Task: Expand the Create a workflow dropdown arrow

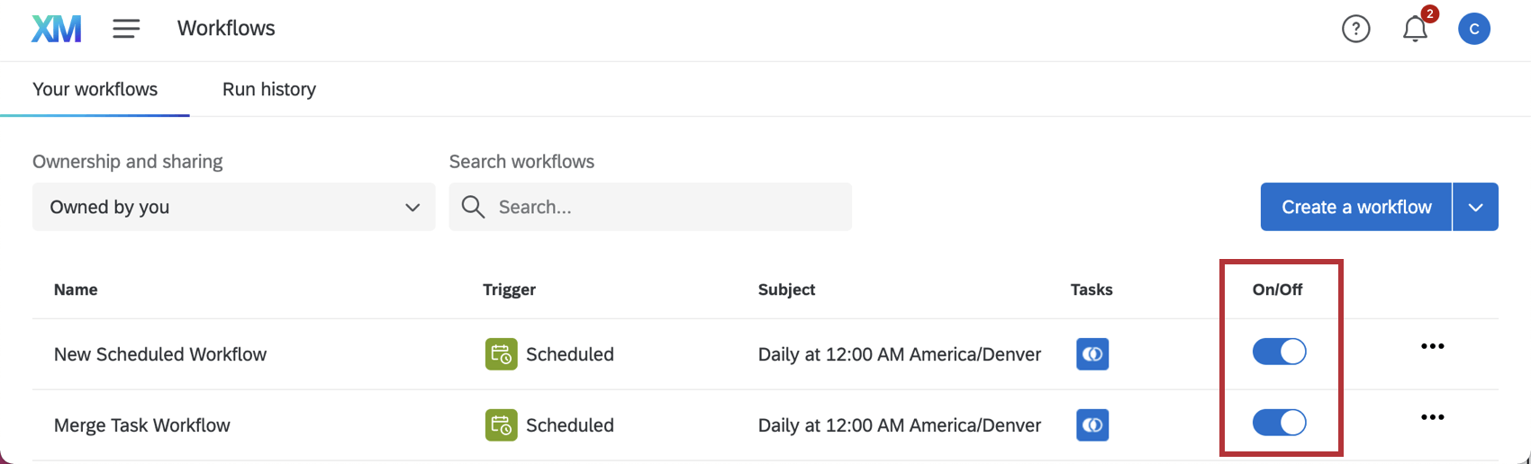Action: [x=1475, y=207]
